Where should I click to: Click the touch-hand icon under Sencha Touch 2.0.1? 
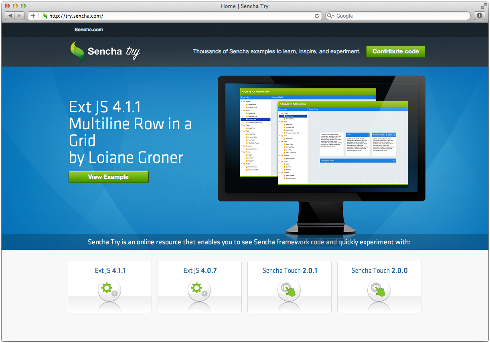tap(289, 290)
